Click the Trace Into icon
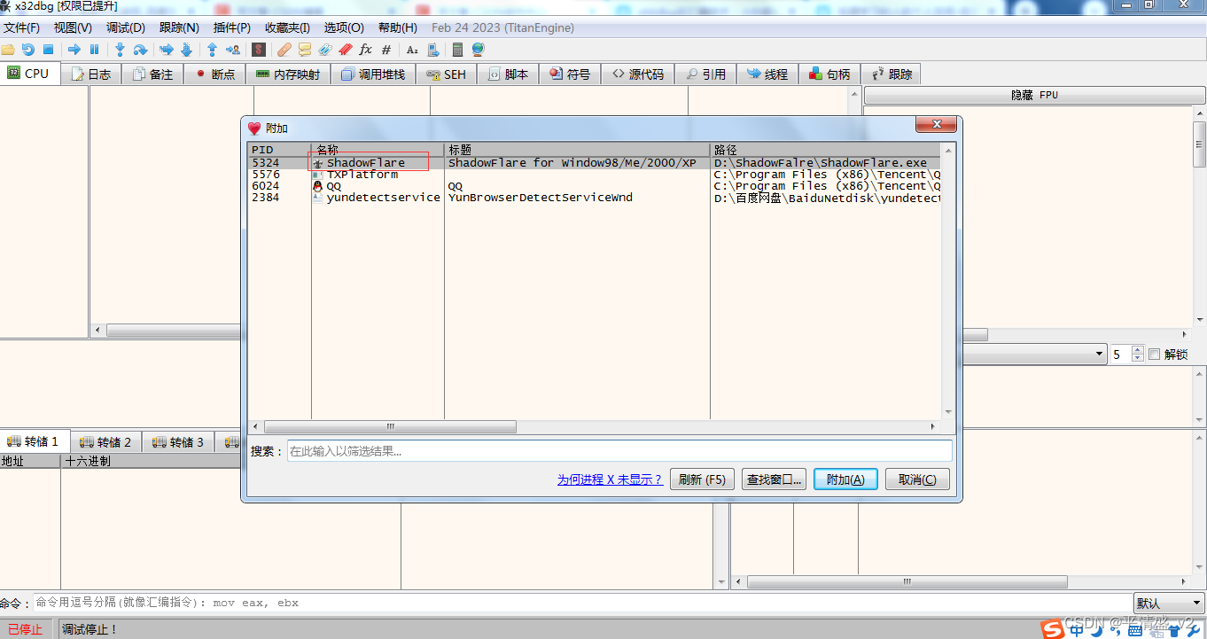This screenshot has height=639, width=1207. 166,50
